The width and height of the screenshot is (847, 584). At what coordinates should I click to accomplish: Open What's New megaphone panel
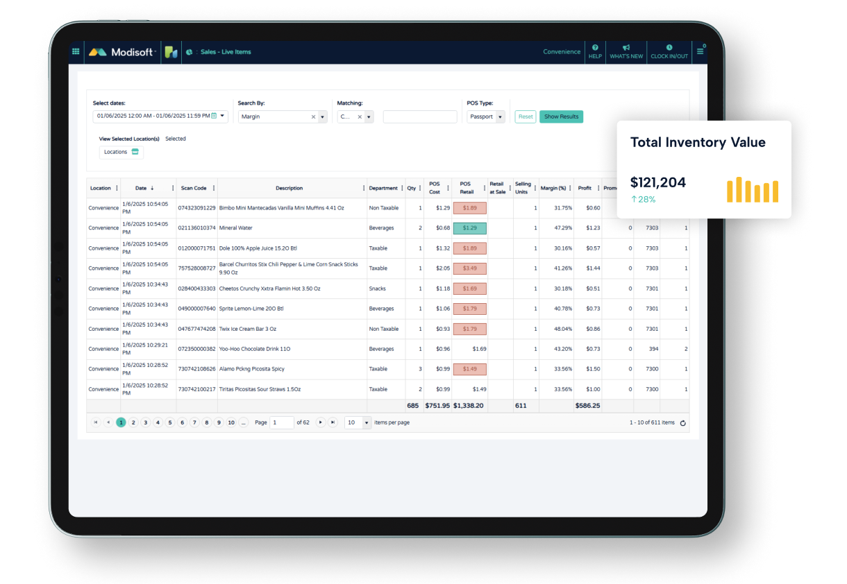click(x=626, y=47)
